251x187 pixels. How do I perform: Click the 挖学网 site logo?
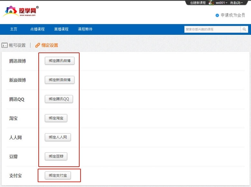pos(21,11)
